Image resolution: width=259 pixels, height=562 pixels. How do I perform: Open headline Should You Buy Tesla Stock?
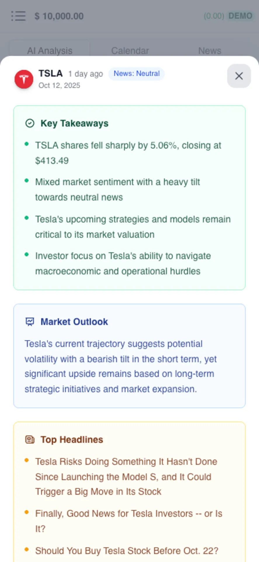coord(127,551)
